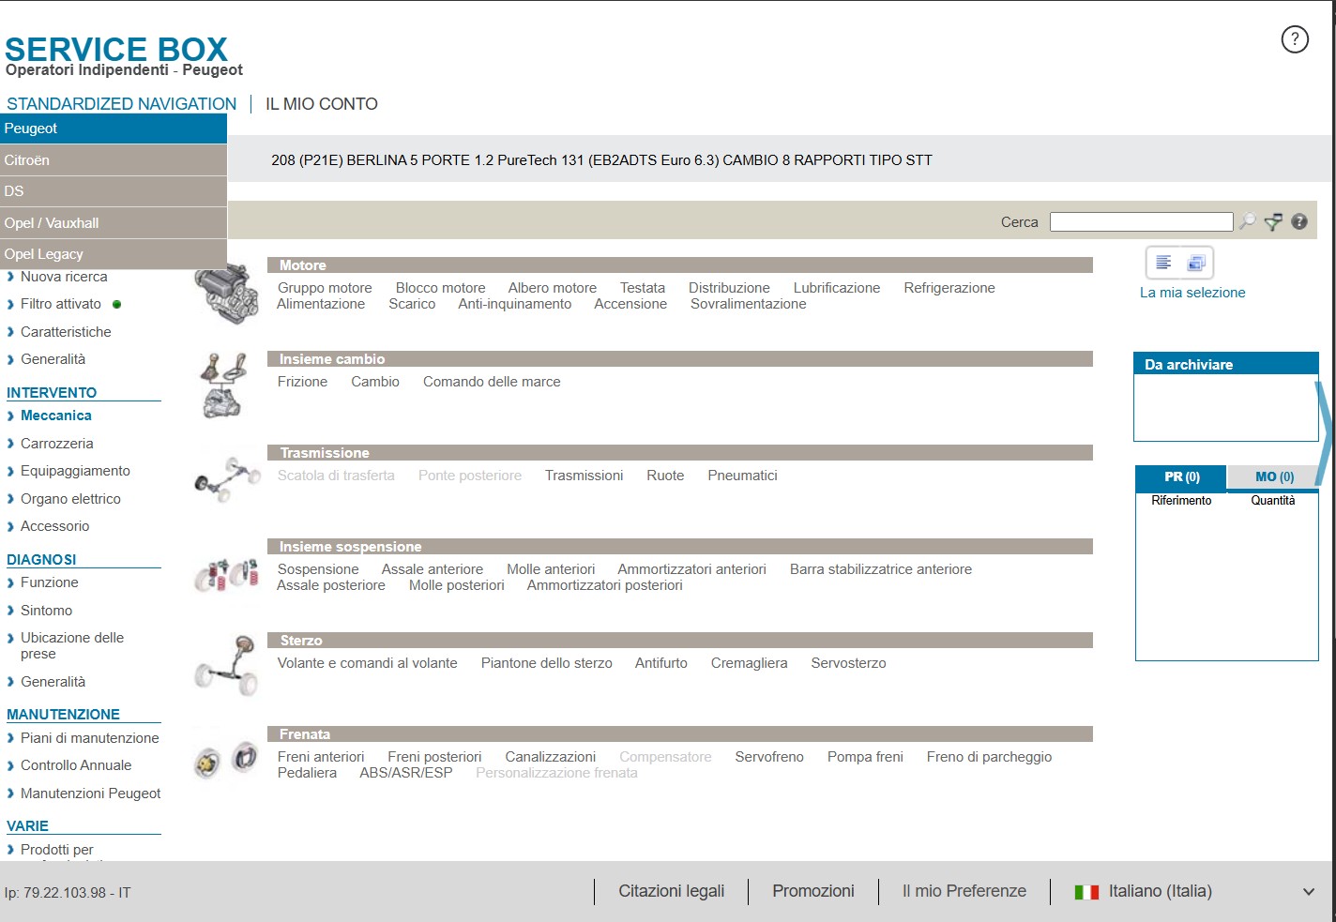Select Equipaggiamento in sidebar
Image resolution: width=1336 pixels, height=922 pixels.
(x=75, y=471)
